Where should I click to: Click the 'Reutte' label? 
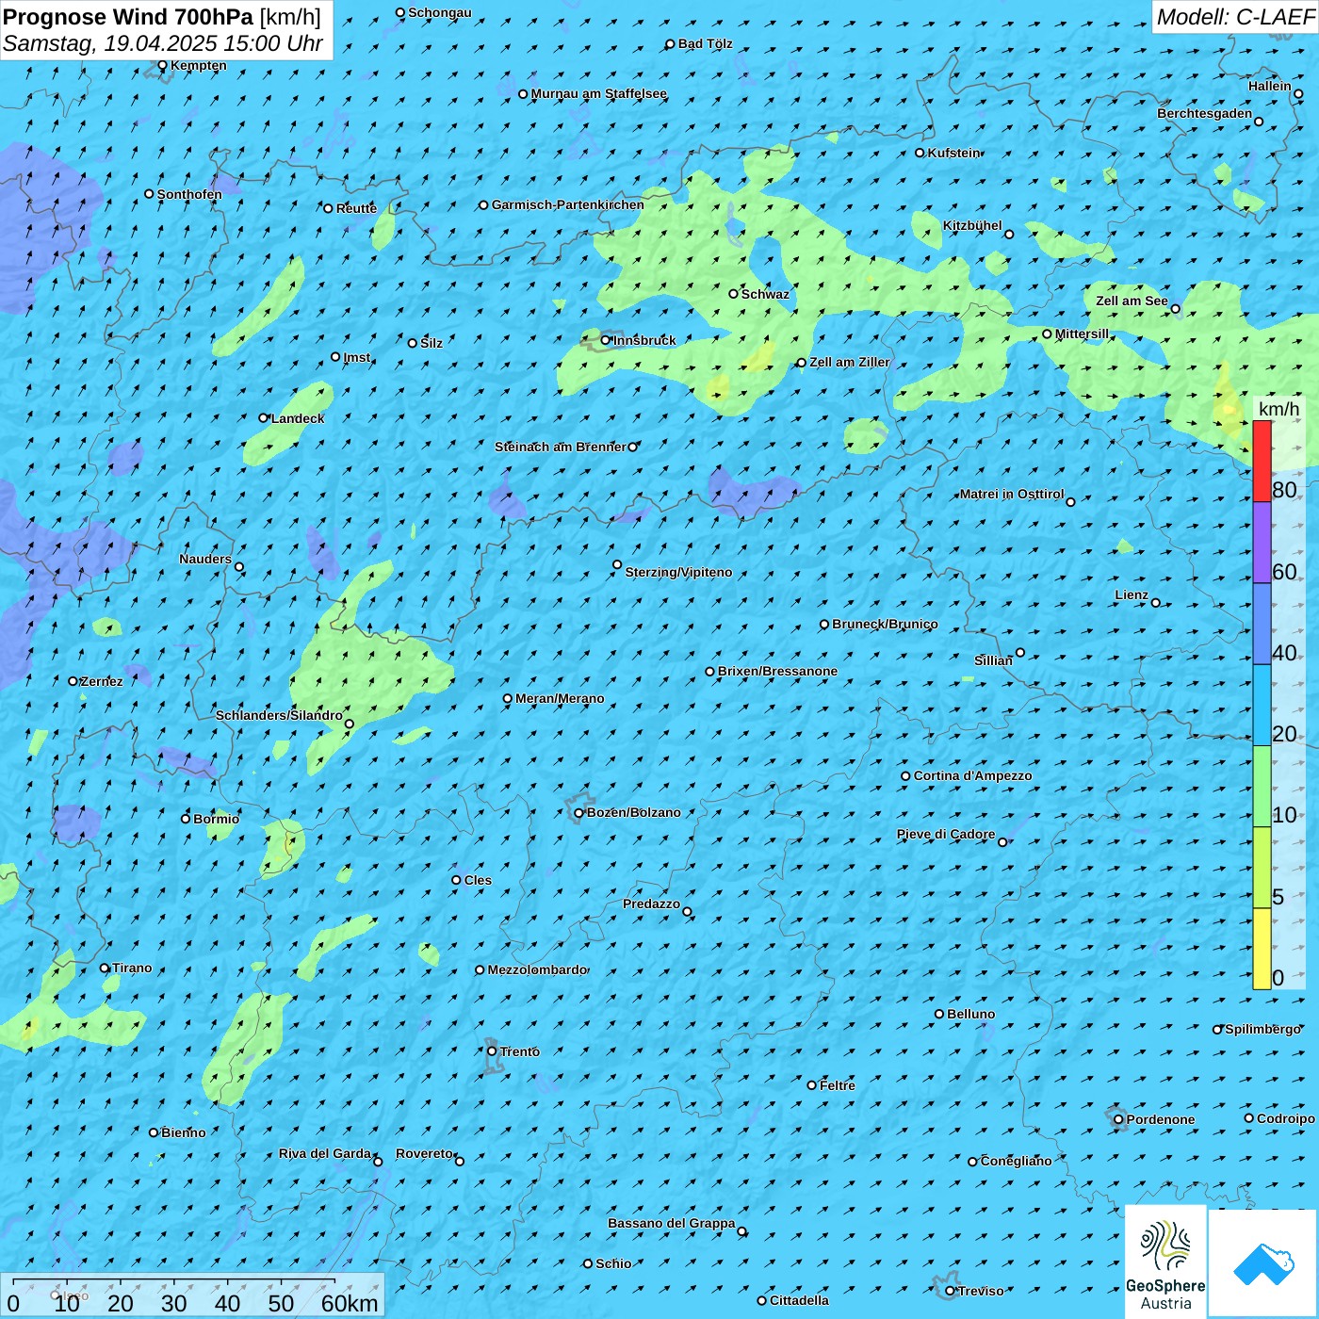pos(356,208)
